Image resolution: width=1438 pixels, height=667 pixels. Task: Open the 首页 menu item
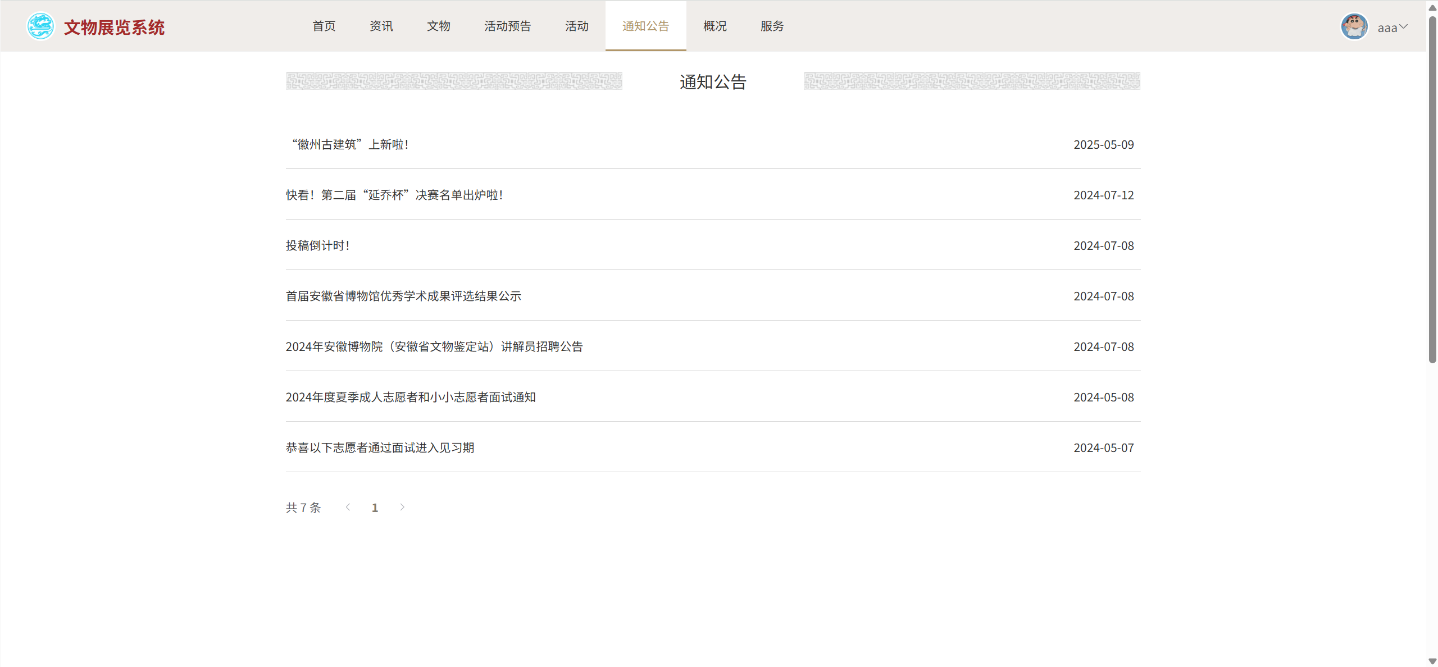point(324,26)
